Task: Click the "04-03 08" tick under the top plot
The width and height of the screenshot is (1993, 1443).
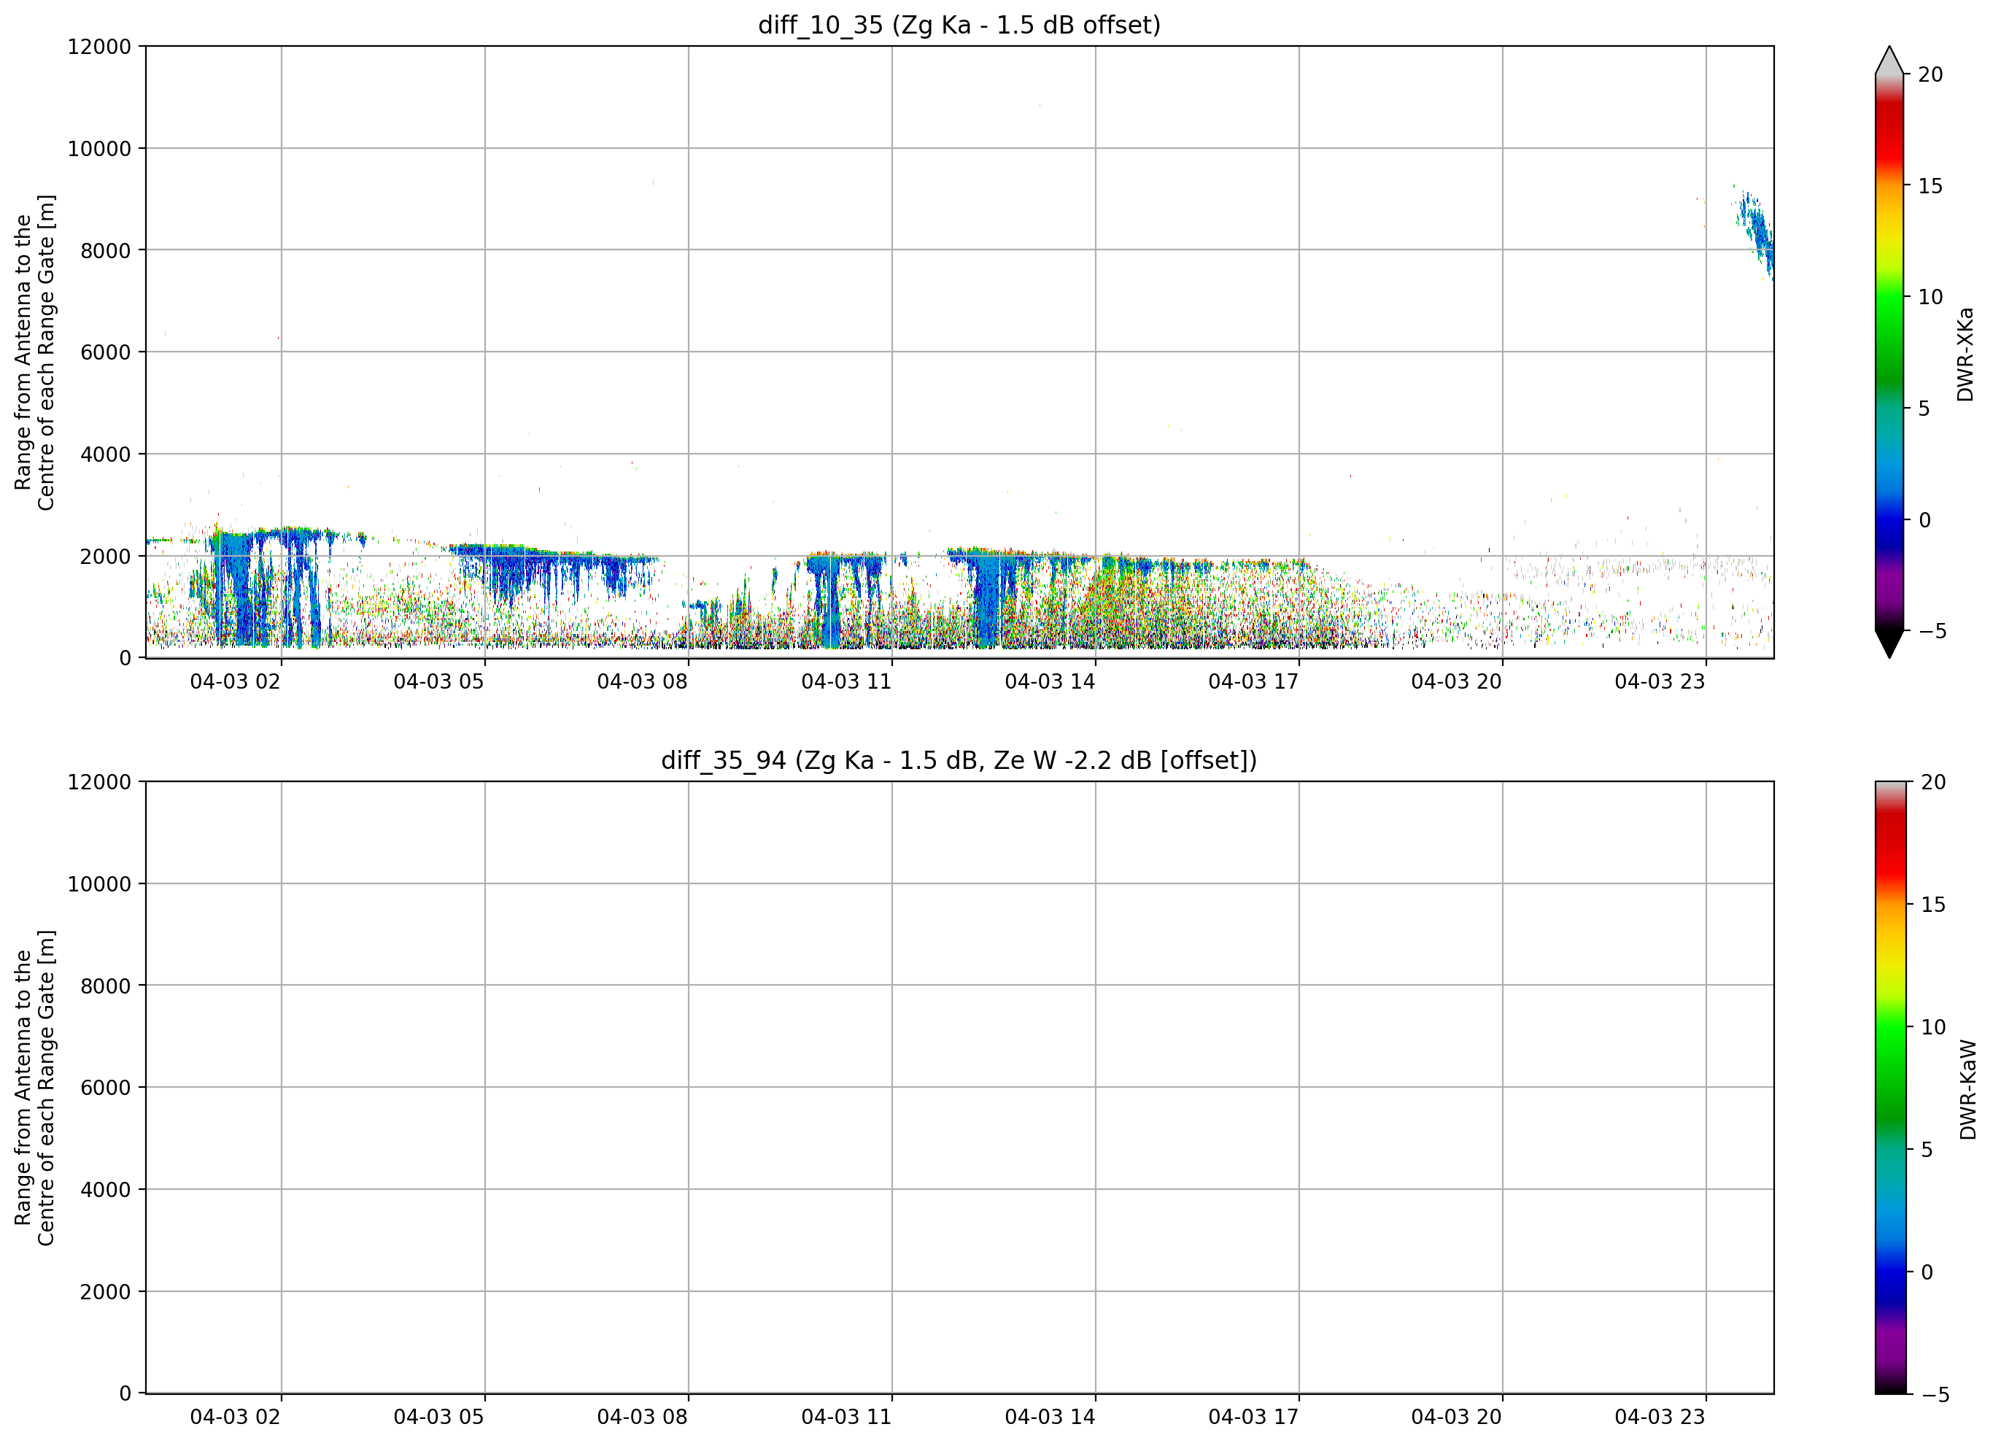Action: coord(643,682)
